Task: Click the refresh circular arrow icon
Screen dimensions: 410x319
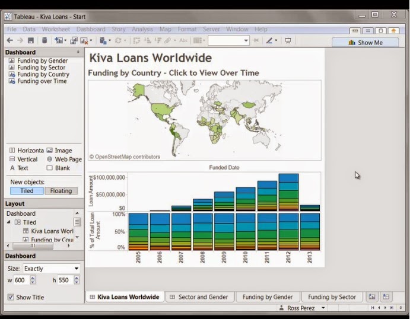Action: (118, 40)
